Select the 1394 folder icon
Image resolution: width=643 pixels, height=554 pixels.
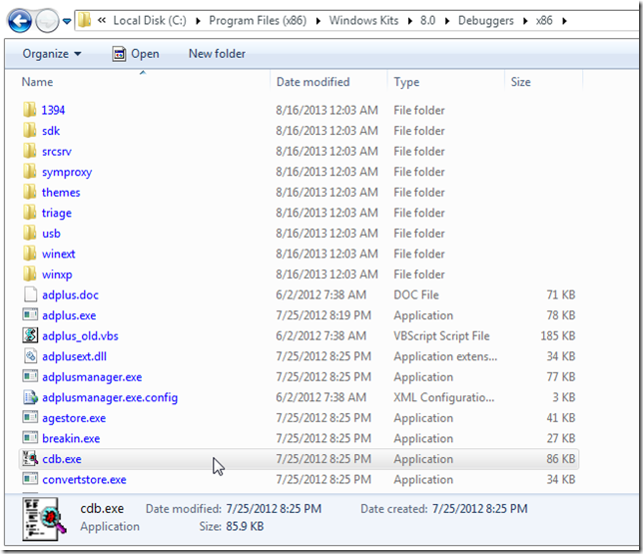pyautogui.click(x=30, y=110)
